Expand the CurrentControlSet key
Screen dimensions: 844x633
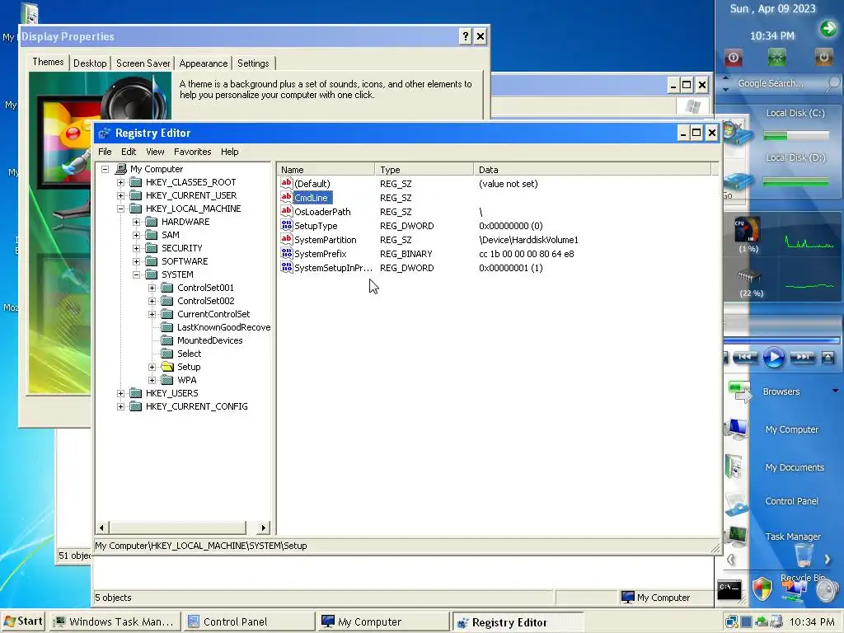click(152, 314)
